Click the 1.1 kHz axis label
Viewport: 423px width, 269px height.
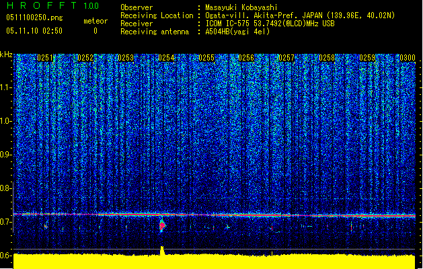[x=5, y=87]
